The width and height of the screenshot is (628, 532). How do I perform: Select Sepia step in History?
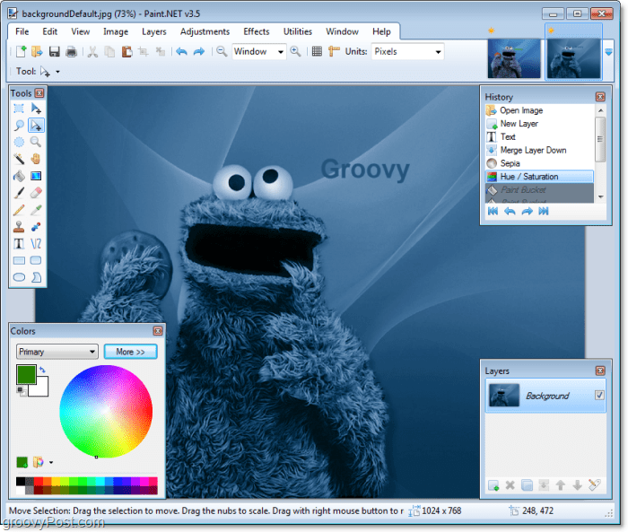(x=539, y=163)
